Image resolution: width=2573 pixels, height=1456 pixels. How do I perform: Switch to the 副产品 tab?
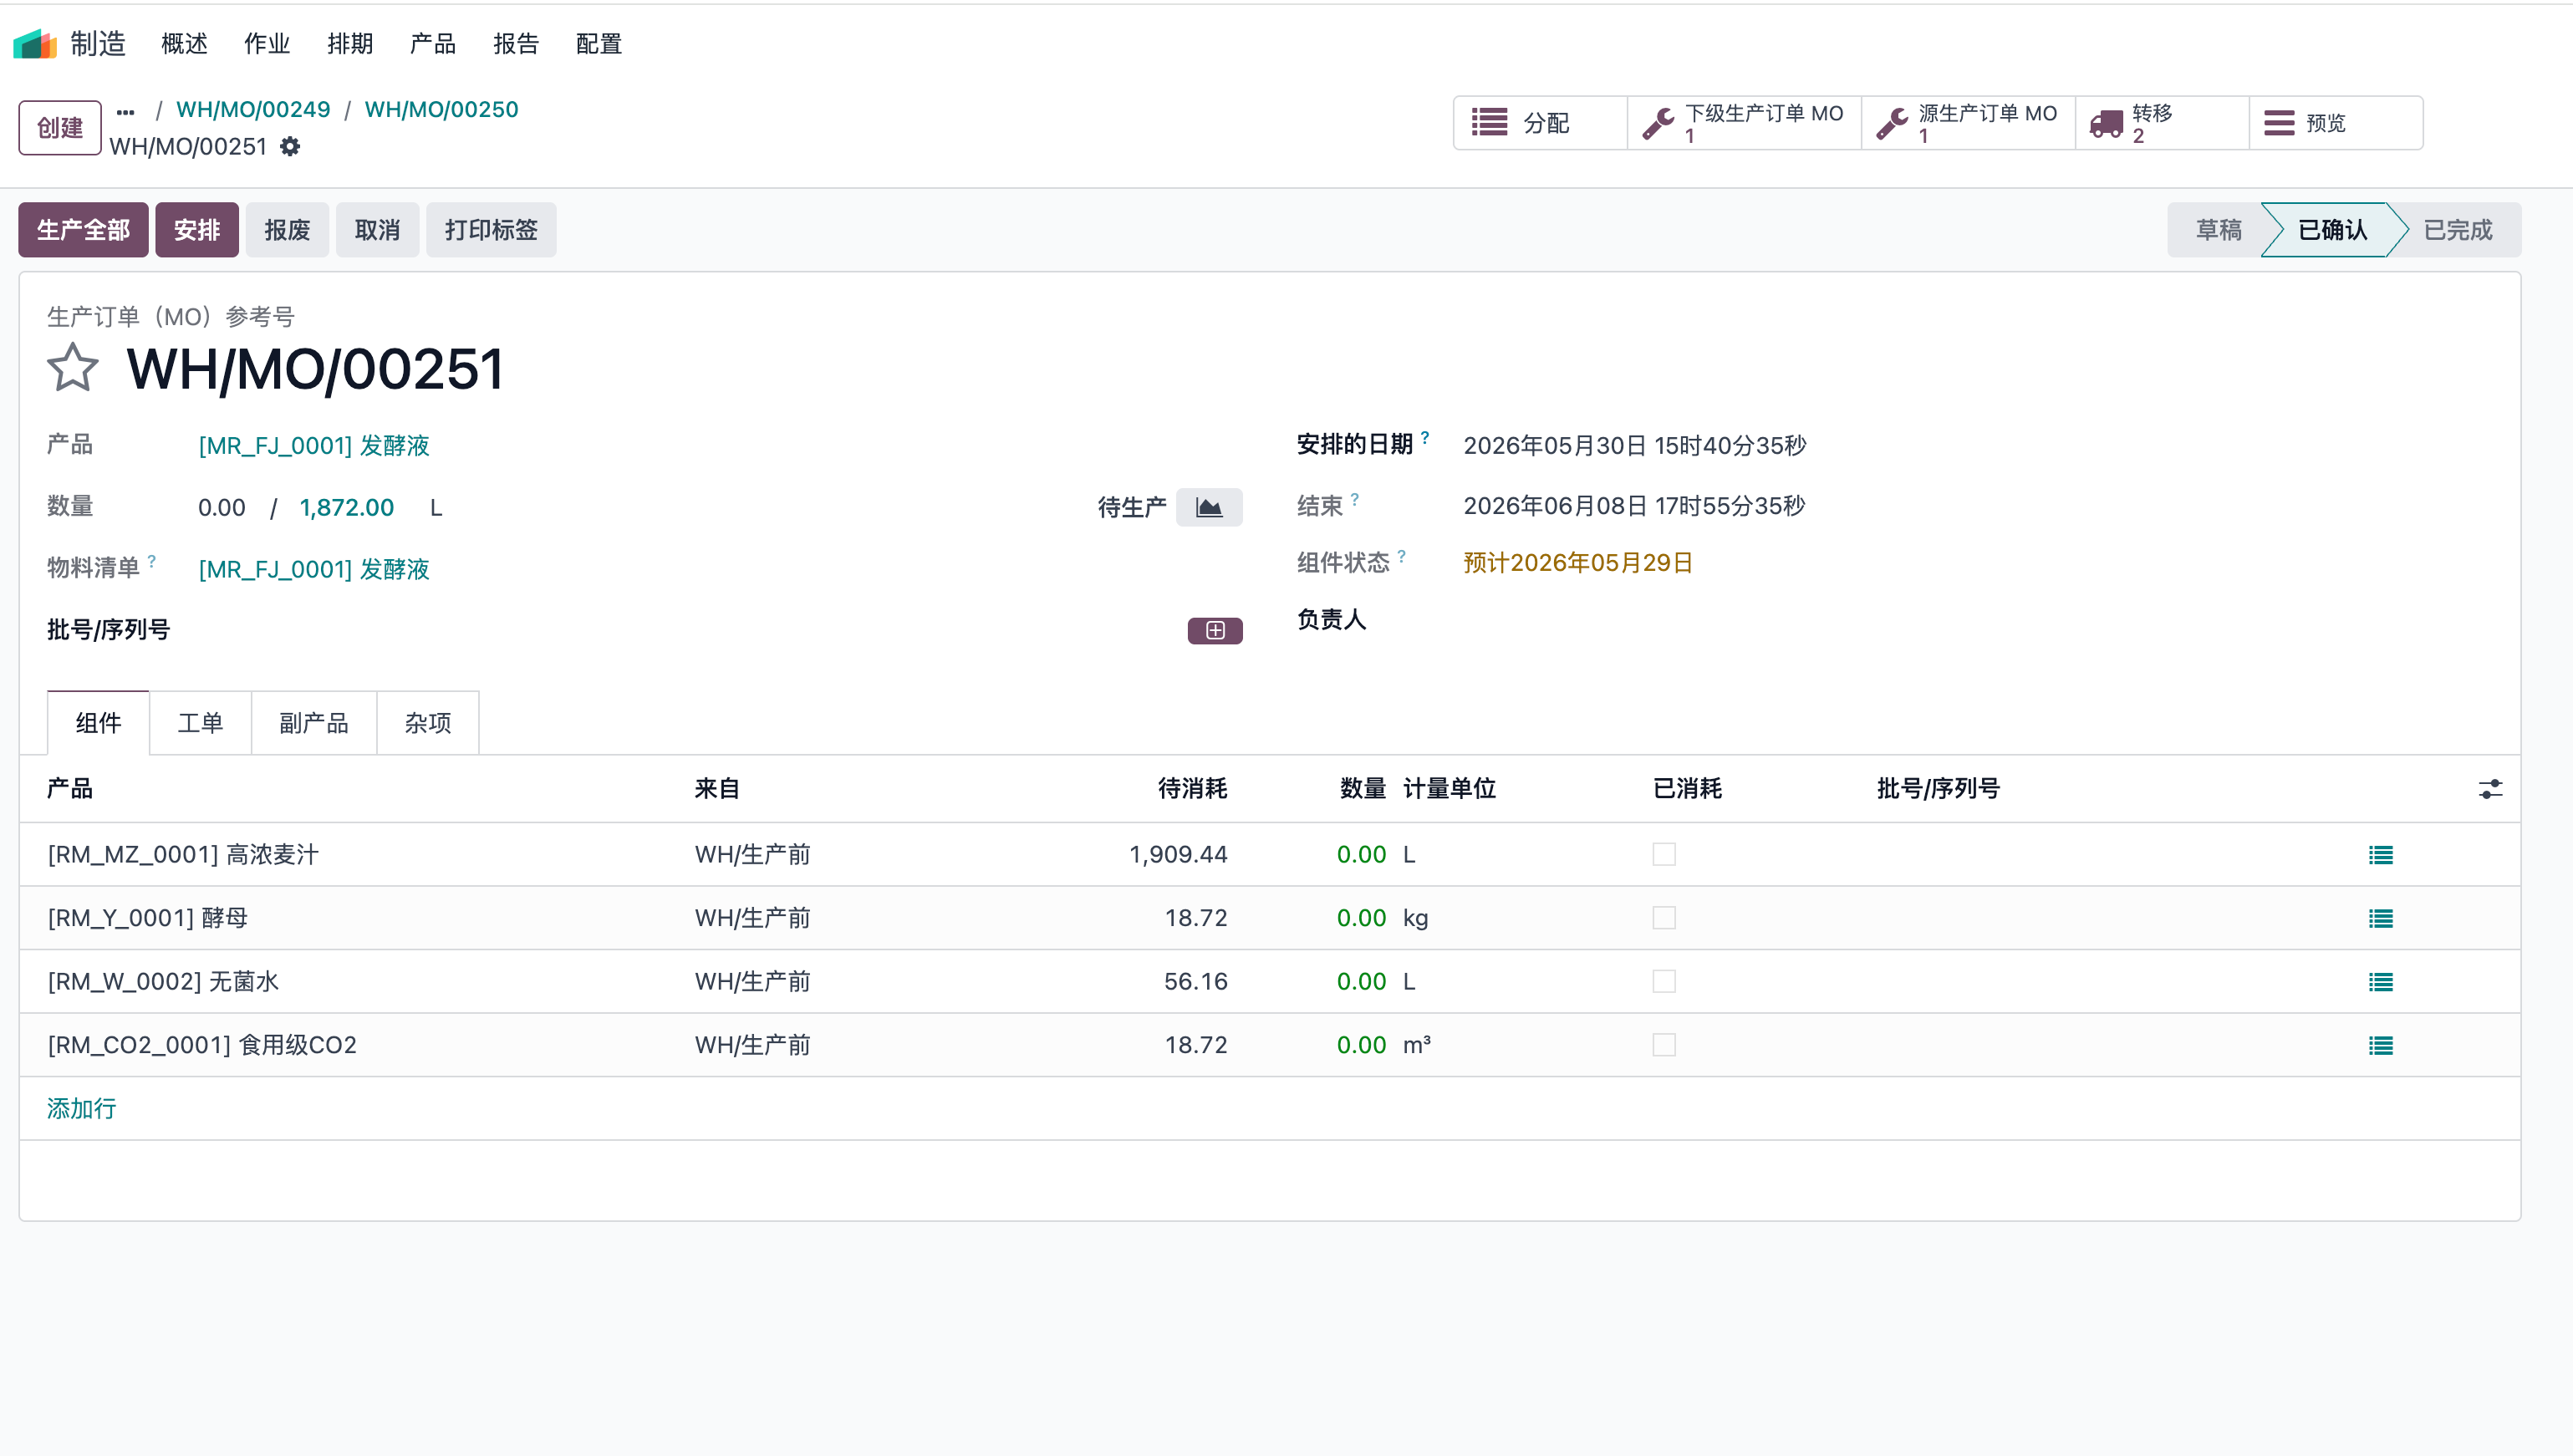coord(314,722)
